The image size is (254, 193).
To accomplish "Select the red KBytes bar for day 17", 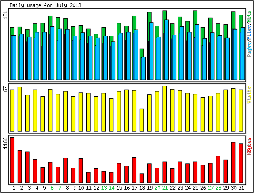I will [134, 170].
